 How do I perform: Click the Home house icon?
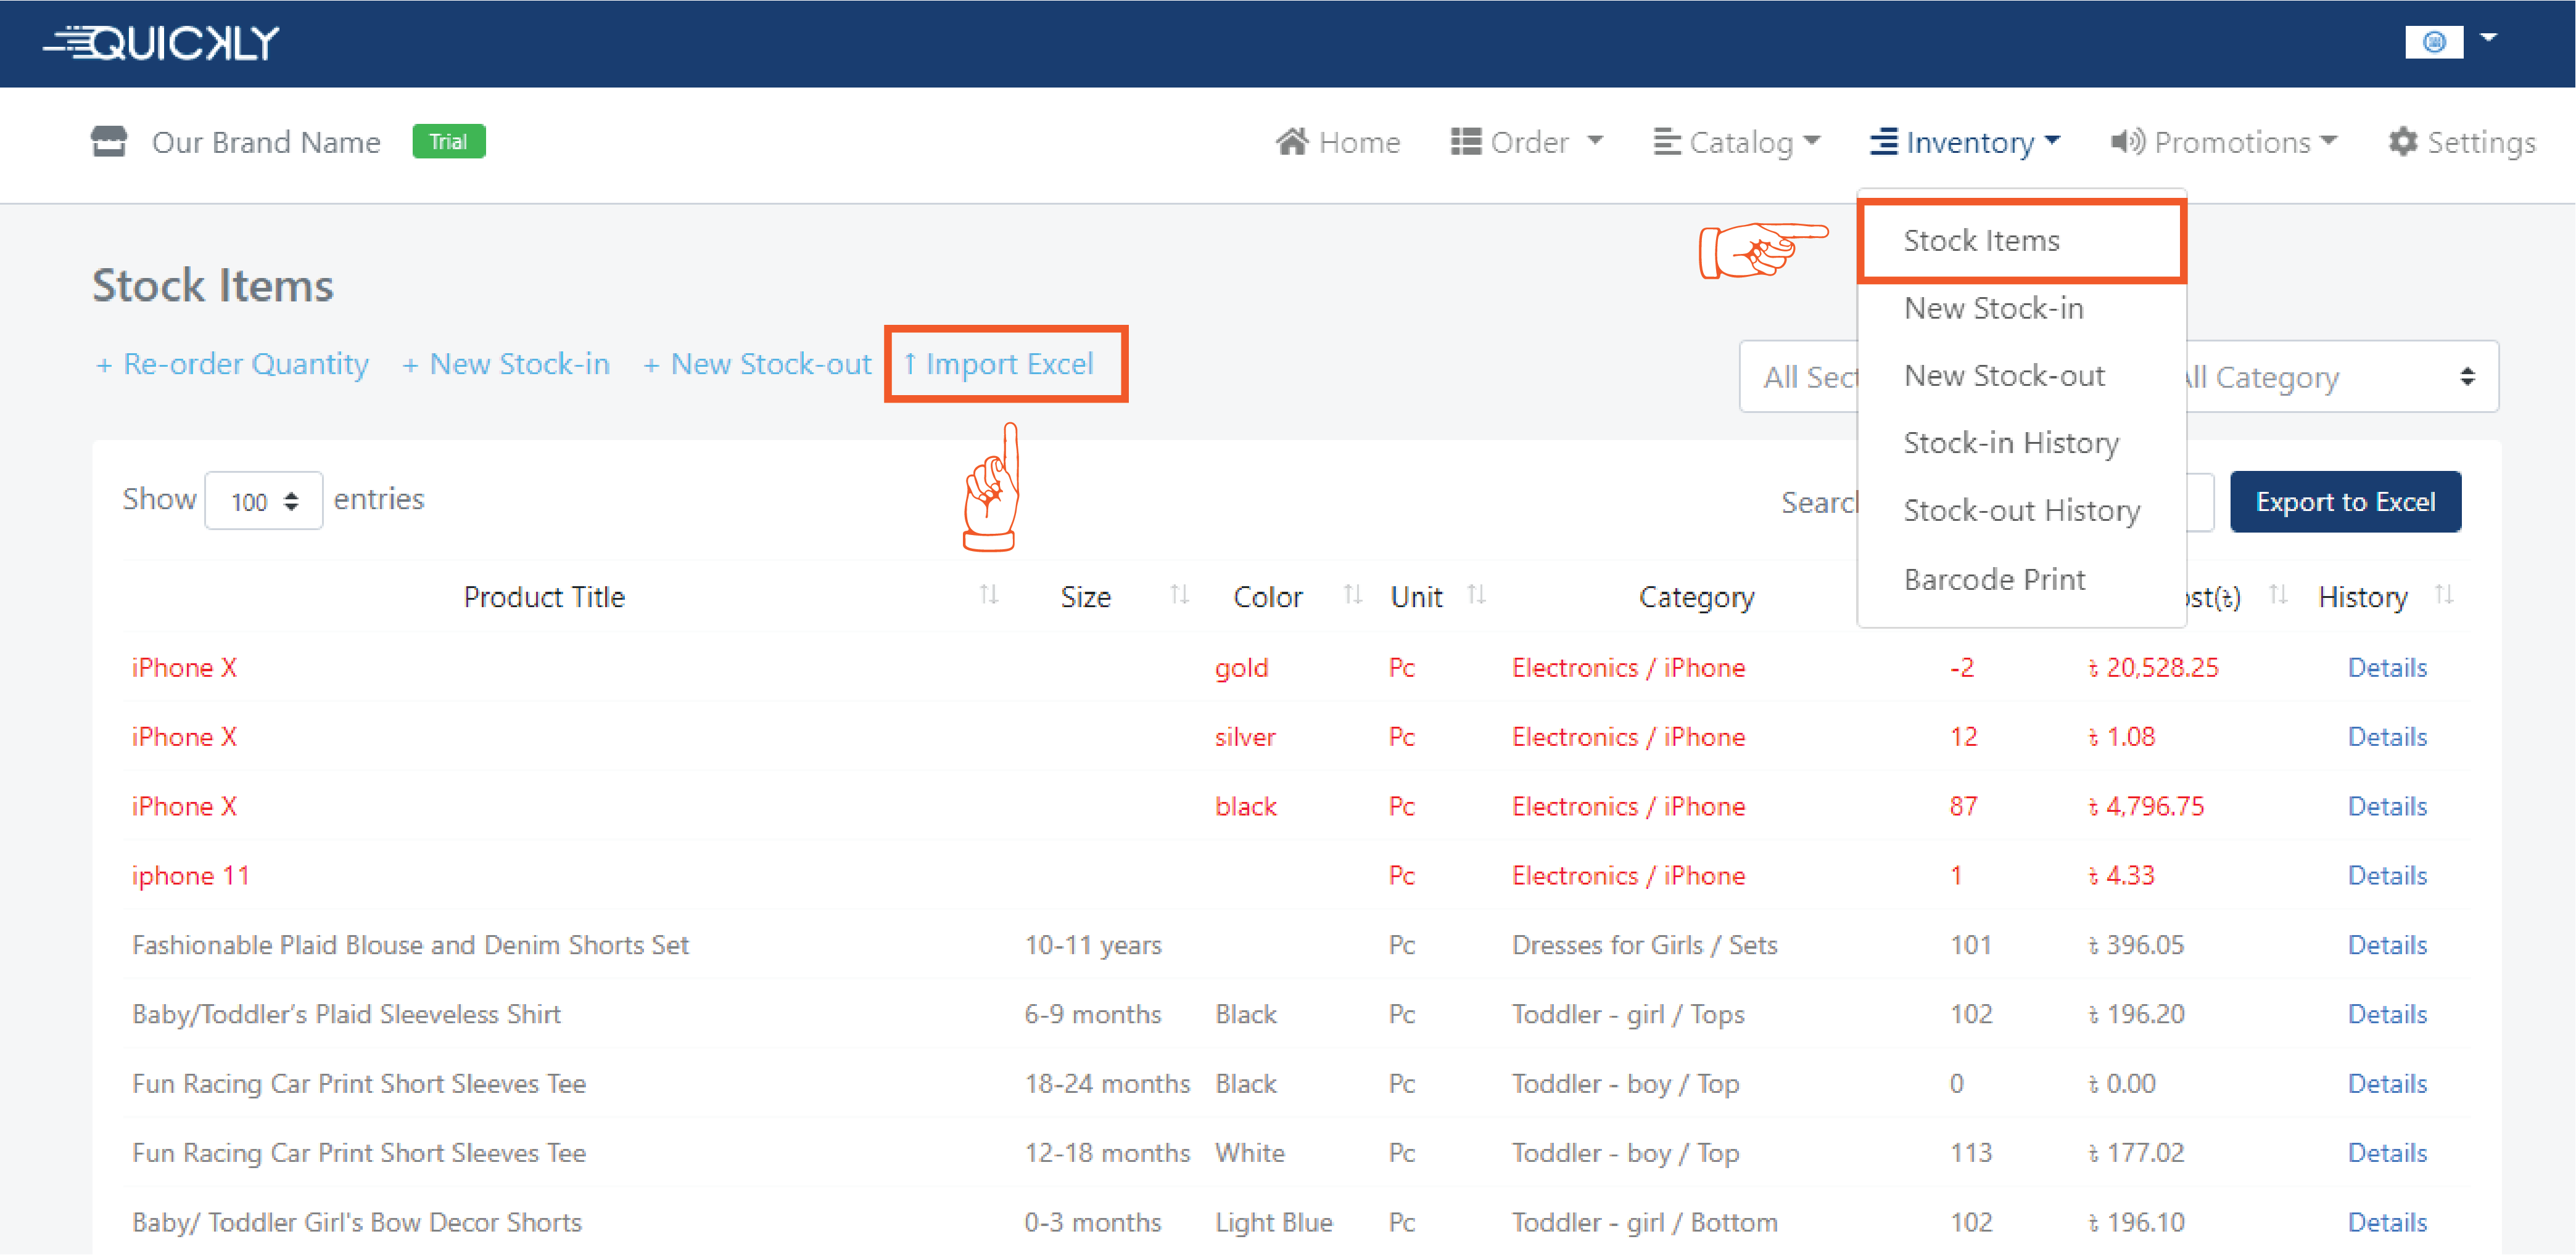1291,142
